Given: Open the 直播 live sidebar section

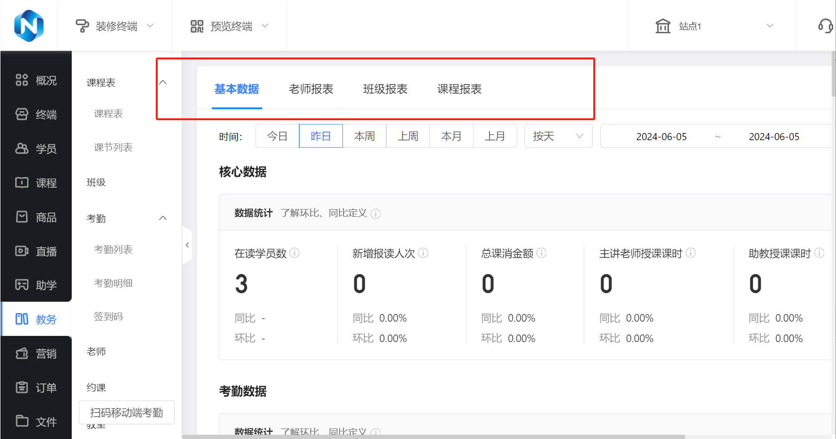Looking at the screenshot, I should (36, 251).
